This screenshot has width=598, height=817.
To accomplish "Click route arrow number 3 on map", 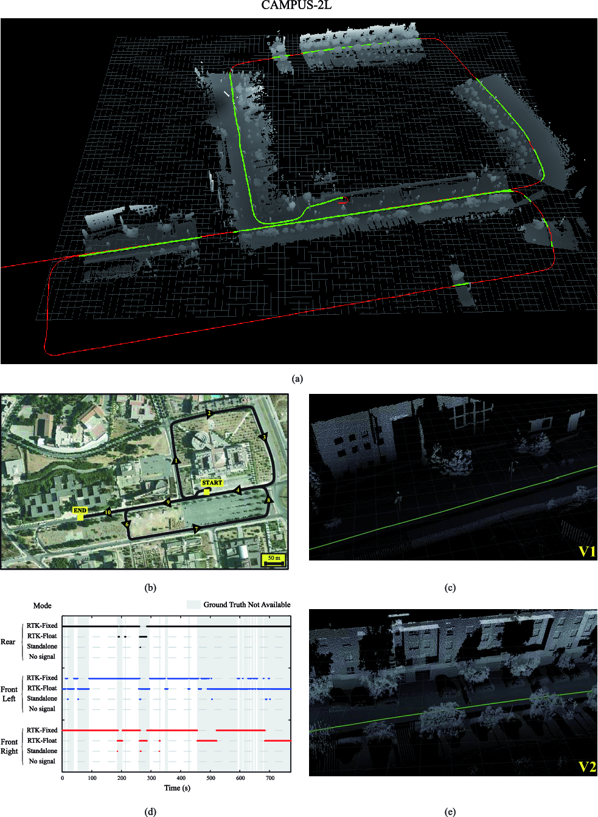I will (x=263, y=437).
